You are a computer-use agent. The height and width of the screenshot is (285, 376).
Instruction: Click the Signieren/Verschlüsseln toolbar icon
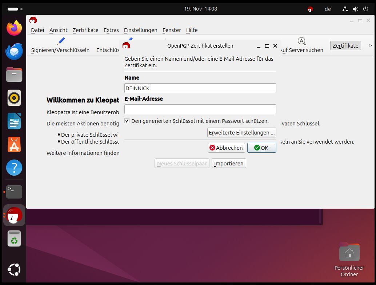pos(61,41)
